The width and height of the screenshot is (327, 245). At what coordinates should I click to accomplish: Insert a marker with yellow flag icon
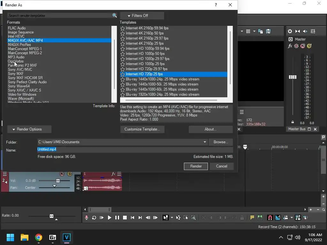[x=252, y=218]
